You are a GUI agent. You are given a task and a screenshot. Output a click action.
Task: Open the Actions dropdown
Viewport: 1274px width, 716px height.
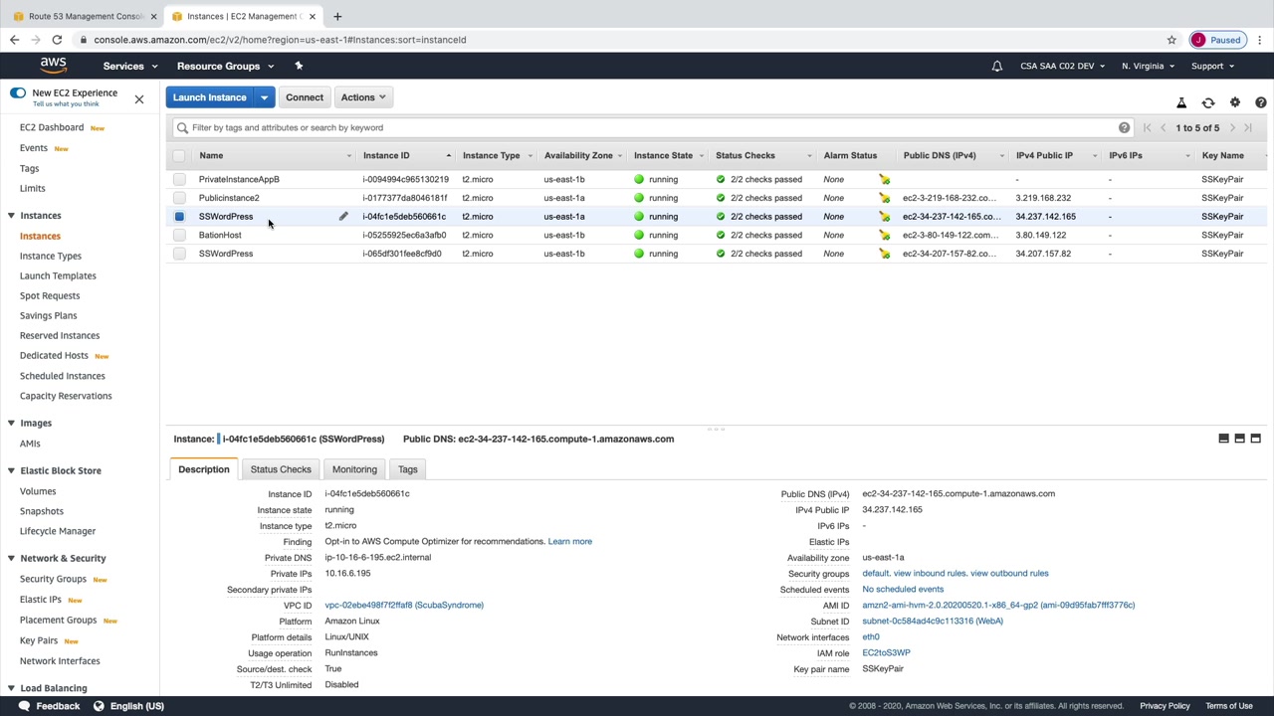pyautogui.click(x=363, y=97)
